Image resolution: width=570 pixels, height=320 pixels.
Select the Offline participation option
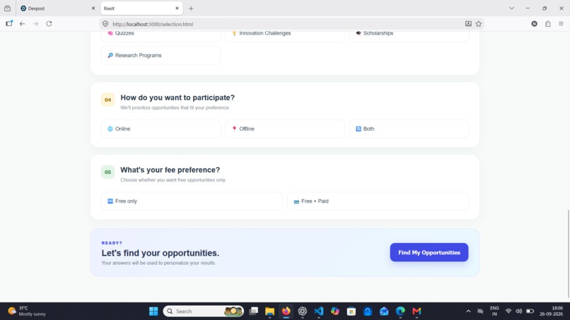click(284, 129)
